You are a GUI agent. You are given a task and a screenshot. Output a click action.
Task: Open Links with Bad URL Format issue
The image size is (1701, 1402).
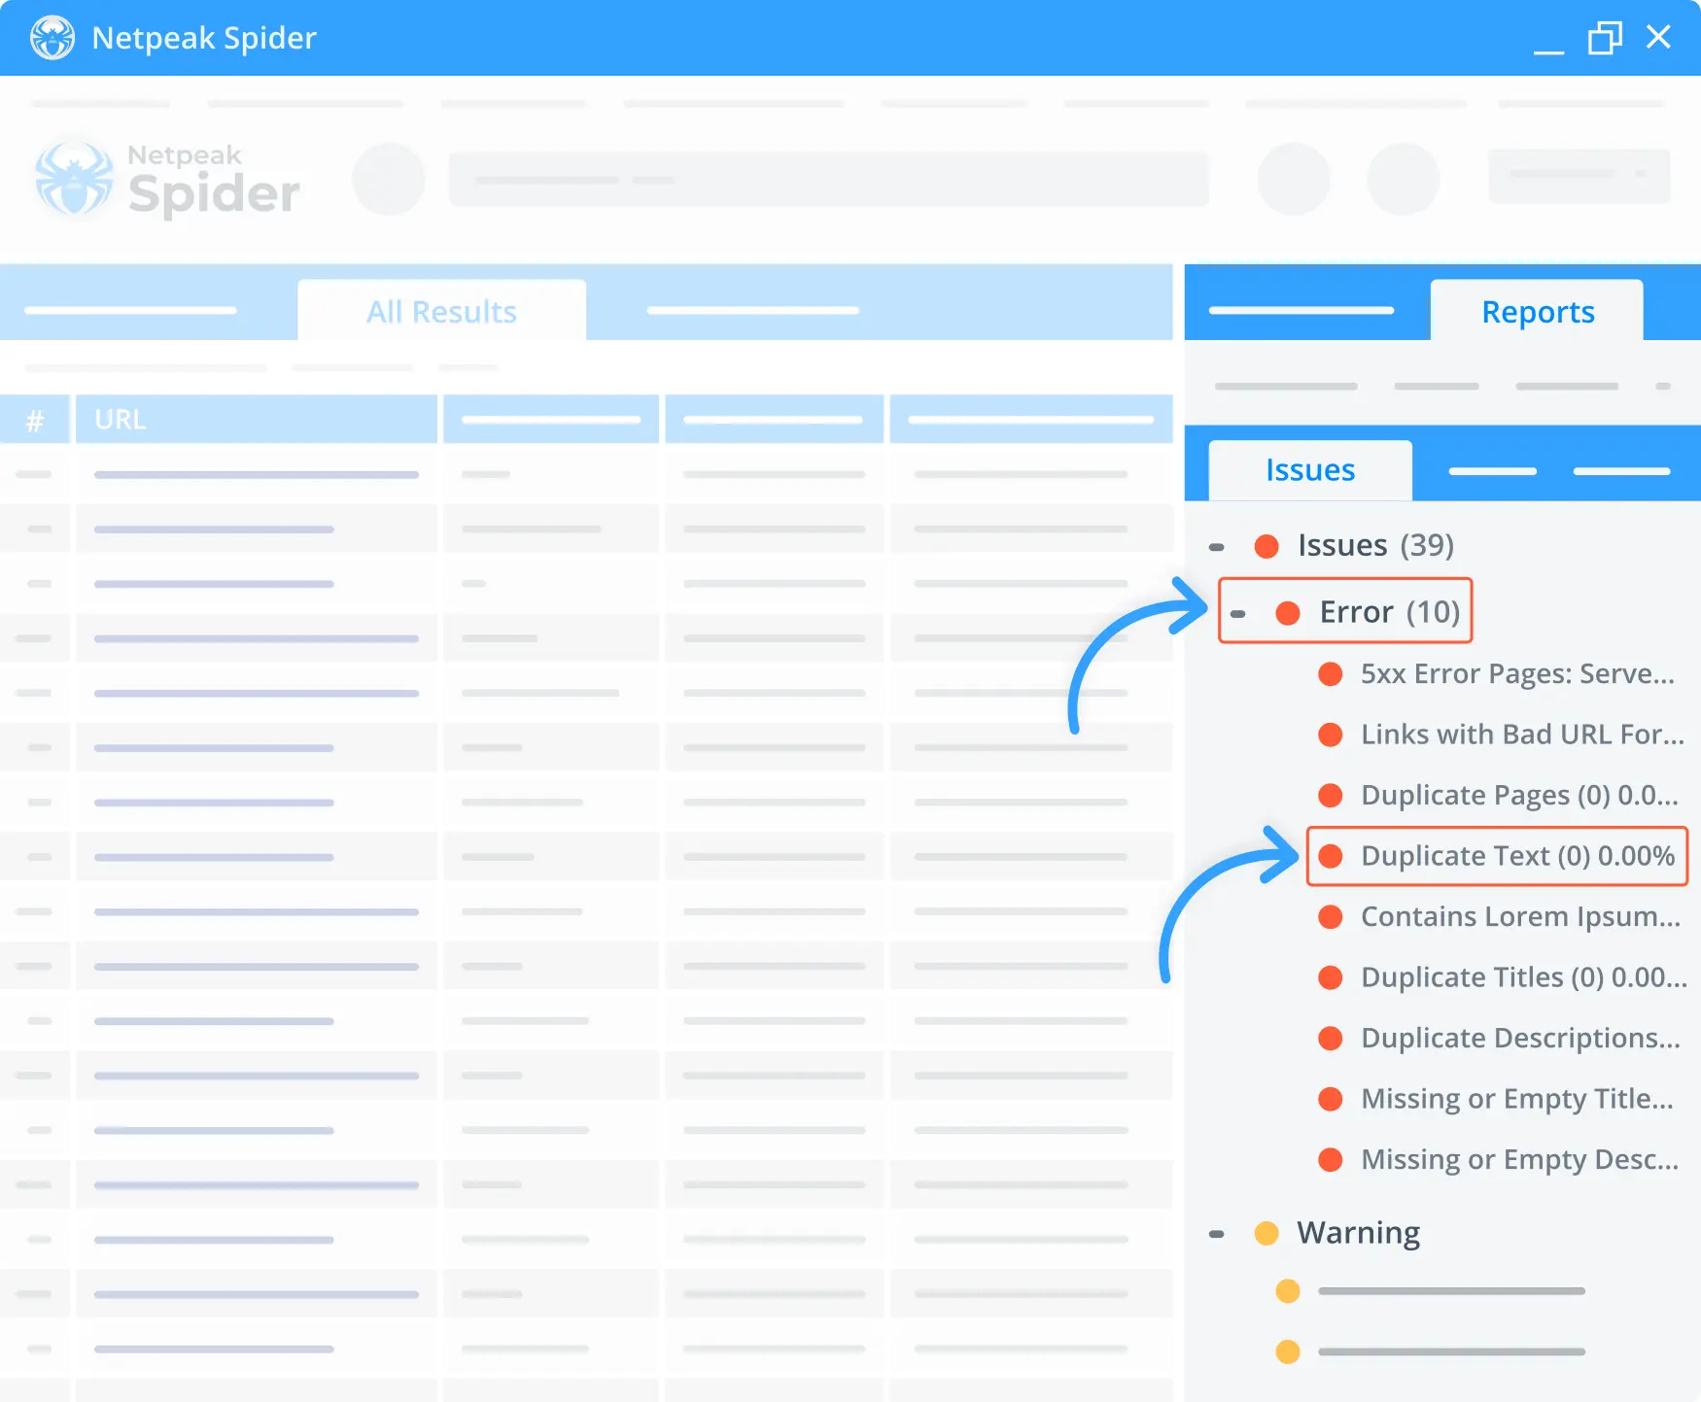pos(1521,734)
